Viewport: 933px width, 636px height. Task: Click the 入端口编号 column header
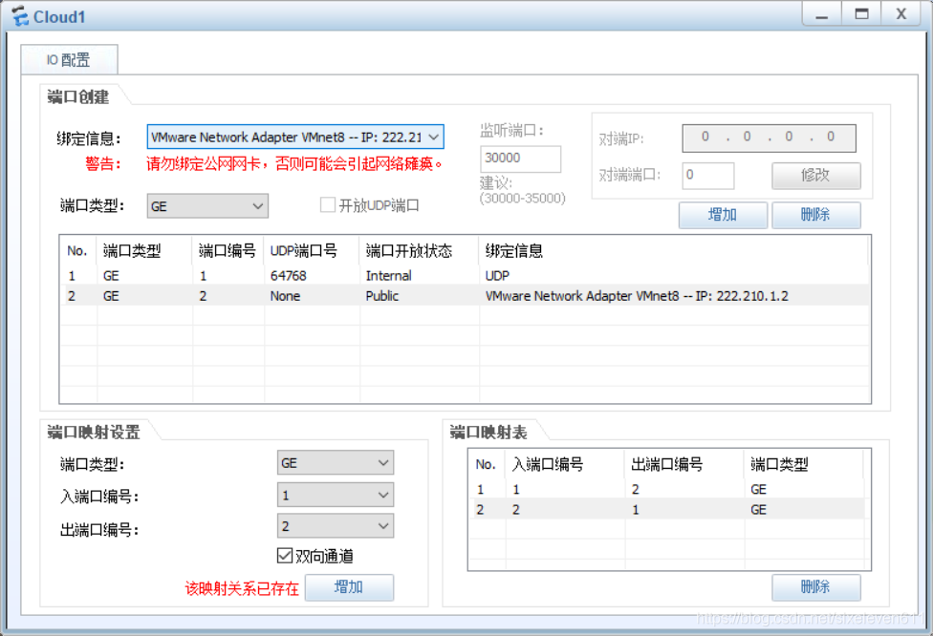(565, 464)
